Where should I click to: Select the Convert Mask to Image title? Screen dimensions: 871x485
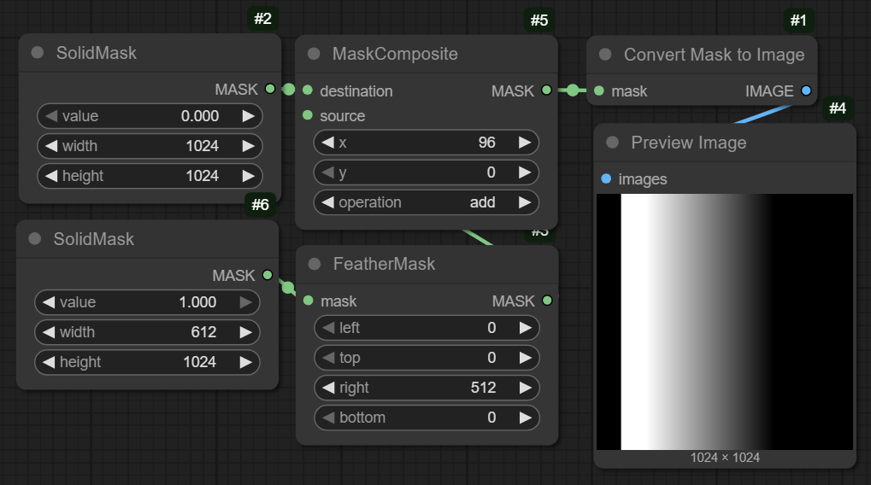click(x=714, y=55)
